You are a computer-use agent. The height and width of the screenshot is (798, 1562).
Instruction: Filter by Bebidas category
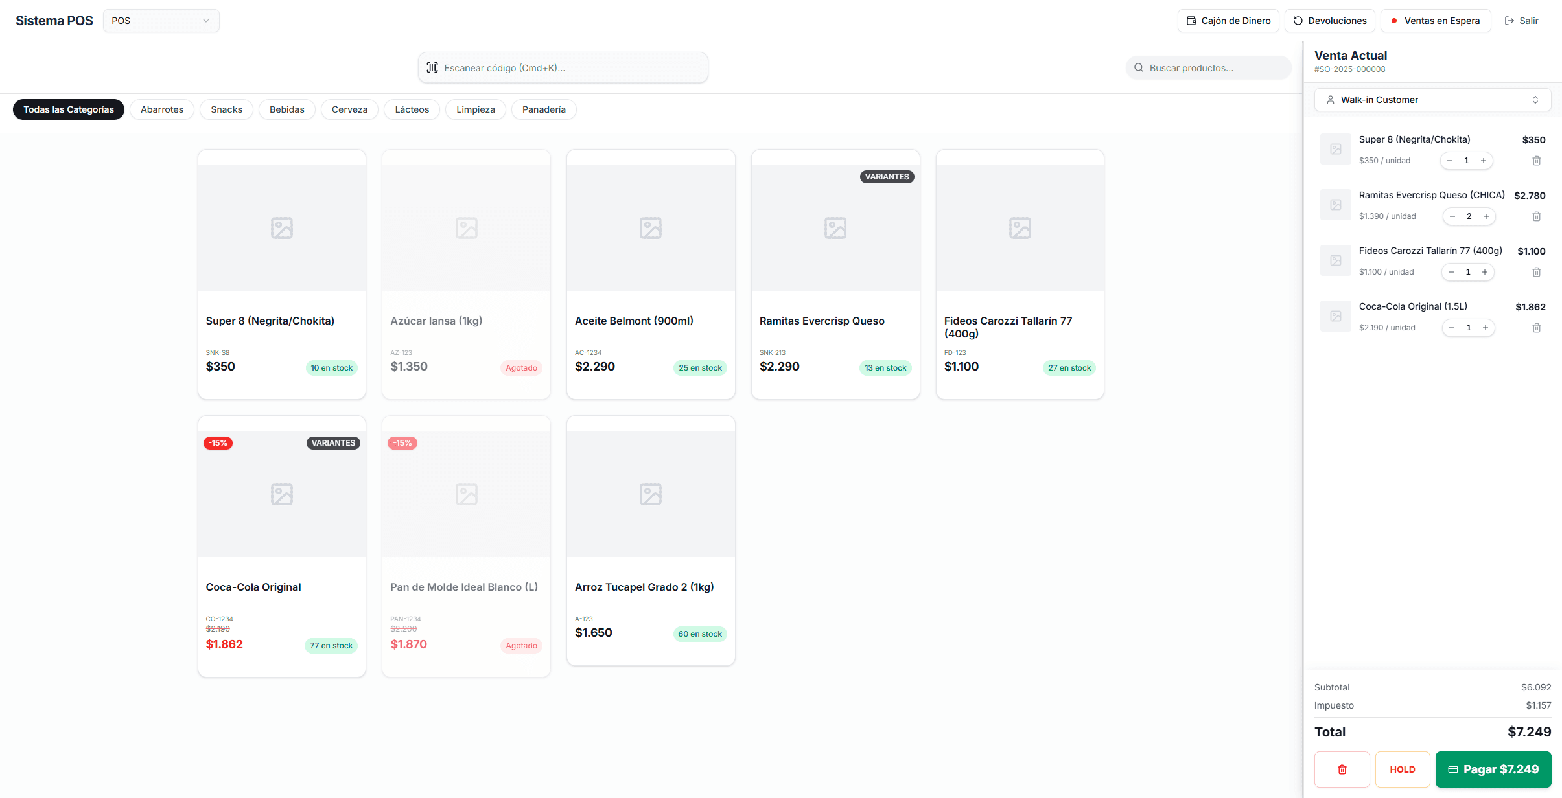[x=286, y=109]
